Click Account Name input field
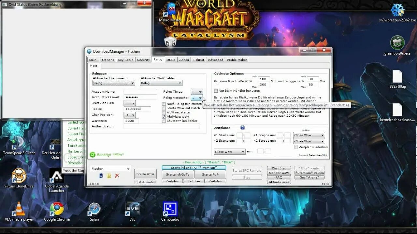Viewport: 417px width, 234px height. click(x=140, y=92)
